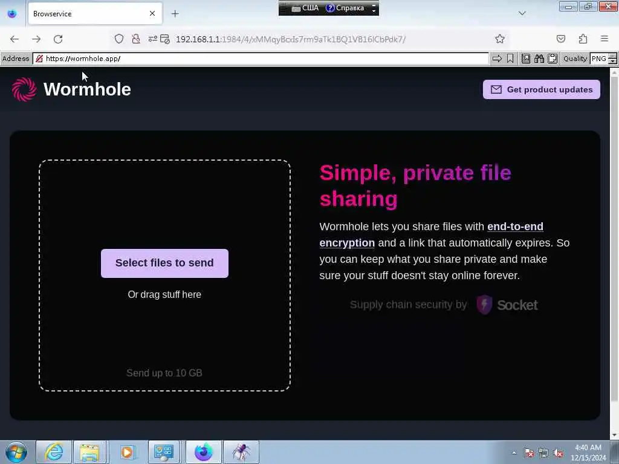Viewport: 619px width, 464px height.
Task: Go forward with Firefox forward arrow
Action: click(36, 39)
